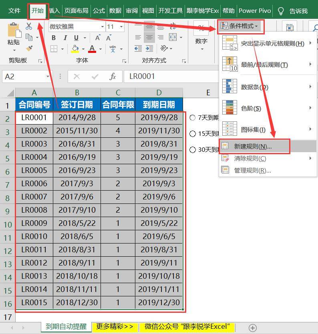Open the font size dropdown
Viewport: 318px width, 334px height.
coord(121,26)
